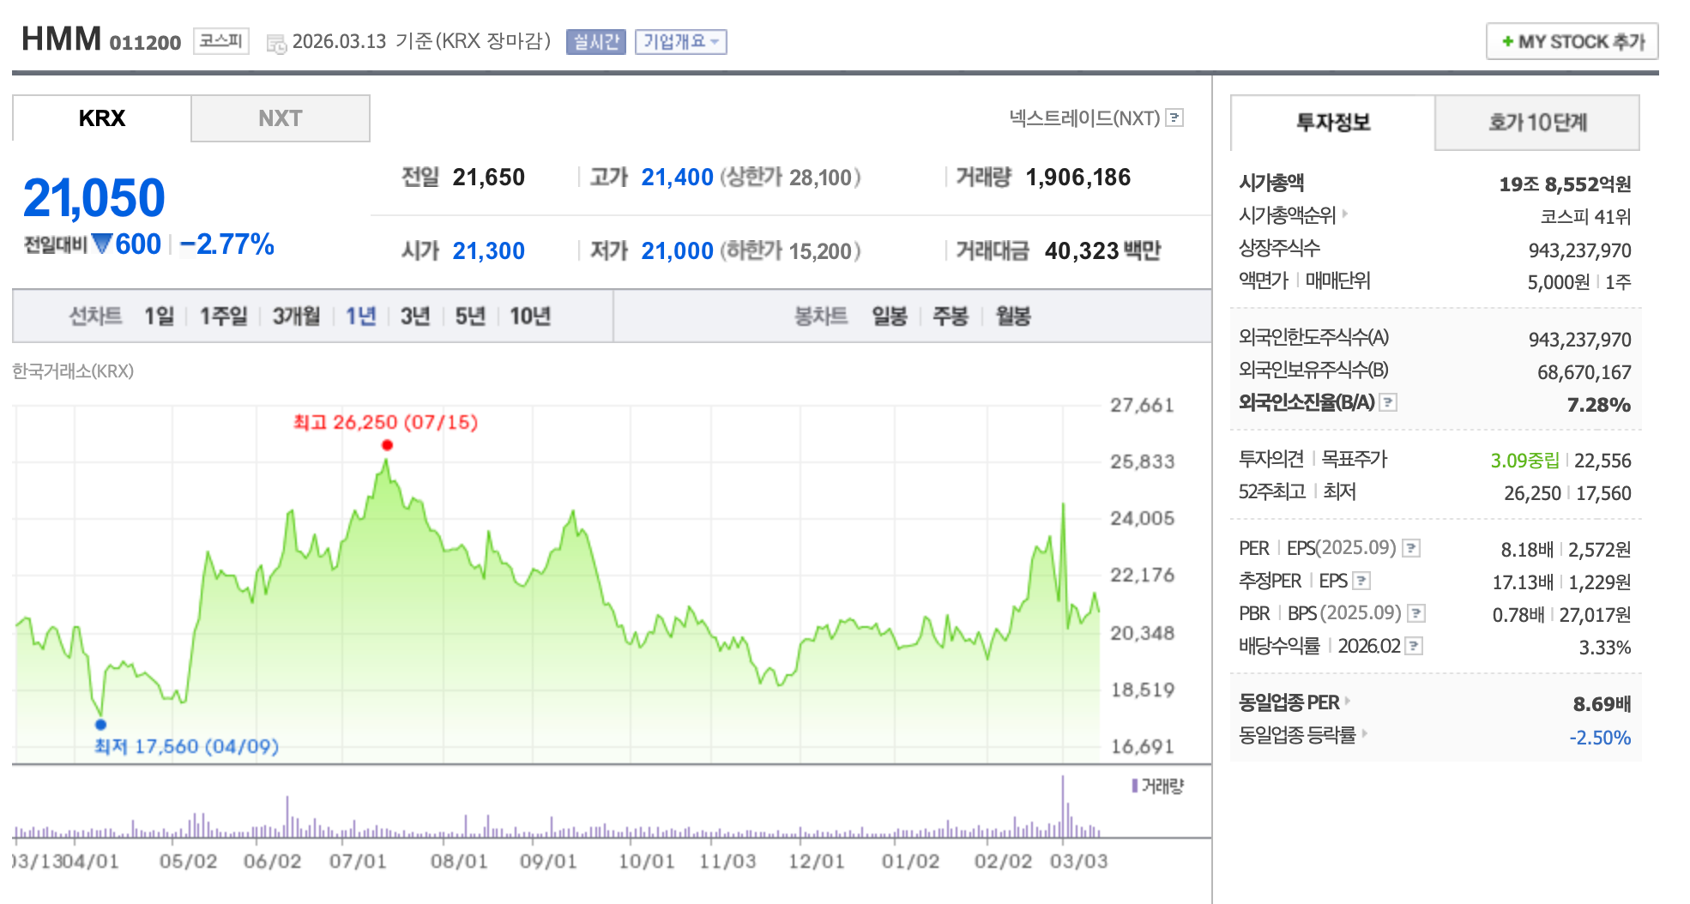Click help icon beside PER EPS(2025.09)
The height and width of the screenshot is (904, 1690).
[x=1411, y=548]
